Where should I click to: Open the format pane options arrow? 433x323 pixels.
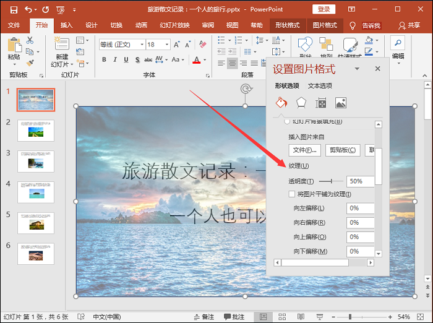pos(357,69)
